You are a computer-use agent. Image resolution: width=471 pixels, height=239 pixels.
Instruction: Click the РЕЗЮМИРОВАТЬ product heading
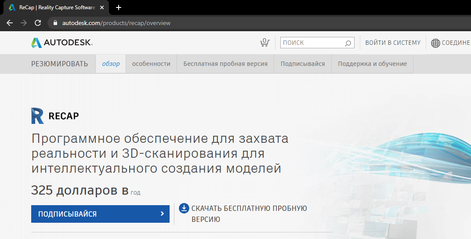click(59, 64)
